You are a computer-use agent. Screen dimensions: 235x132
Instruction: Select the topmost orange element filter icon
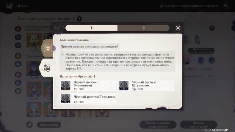18,29
